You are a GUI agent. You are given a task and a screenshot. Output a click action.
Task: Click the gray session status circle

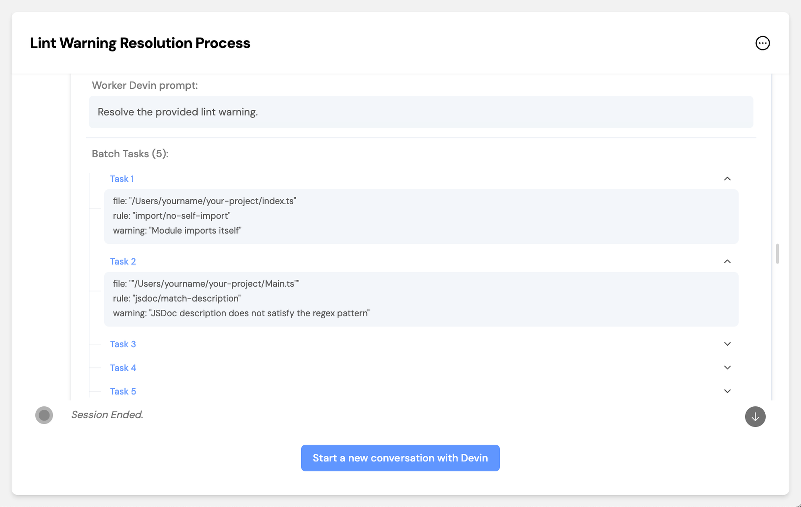[44, 415]
